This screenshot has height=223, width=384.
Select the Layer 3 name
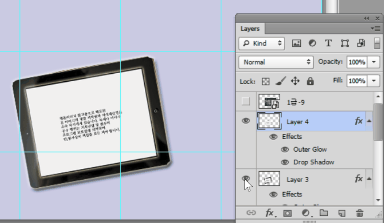point(298,180)
